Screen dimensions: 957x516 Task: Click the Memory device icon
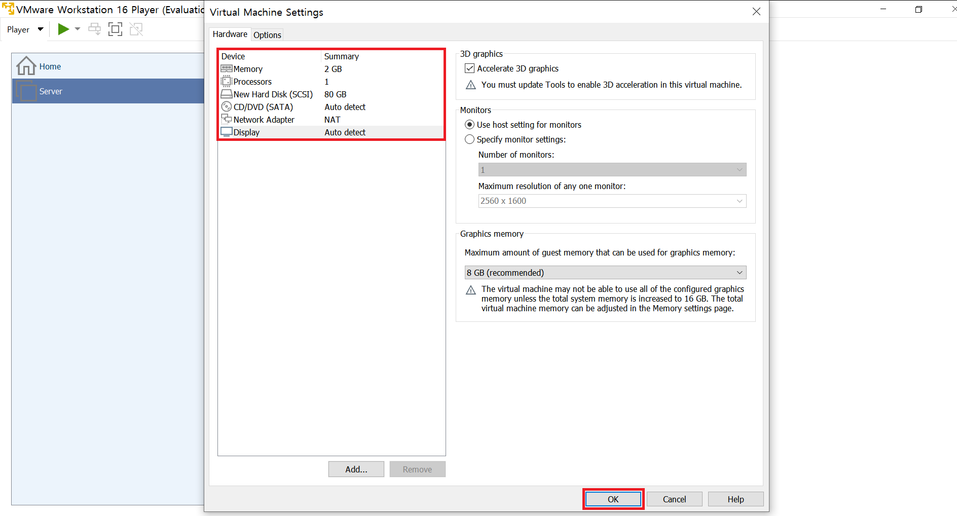coord(227,68)
